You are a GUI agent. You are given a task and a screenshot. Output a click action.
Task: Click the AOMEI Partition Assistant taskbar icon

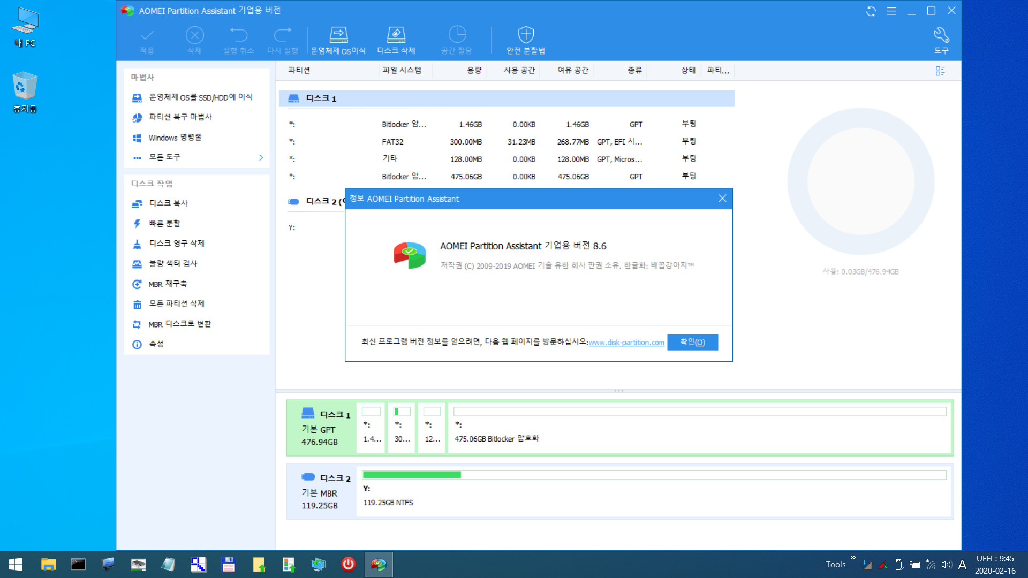point(379,565)
